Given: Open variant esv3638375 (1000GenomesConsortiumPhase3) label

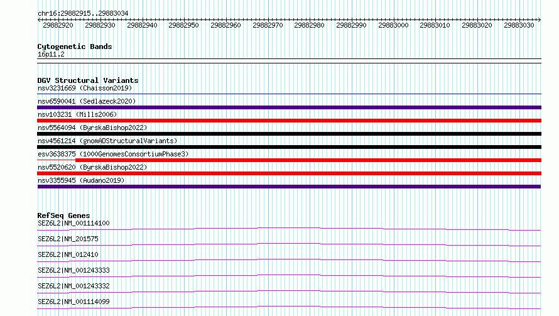Looking at the screenshot, I should point(113,154).
